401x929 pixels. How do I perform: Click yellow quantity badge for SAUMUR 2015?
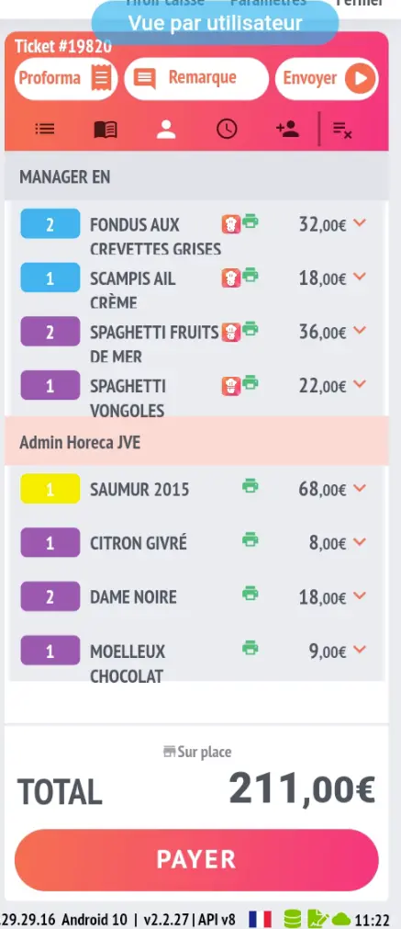pyautogui.click(x=50, y=489)
